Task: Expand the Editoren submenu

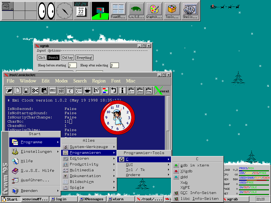Action: [x=89, y=159]
